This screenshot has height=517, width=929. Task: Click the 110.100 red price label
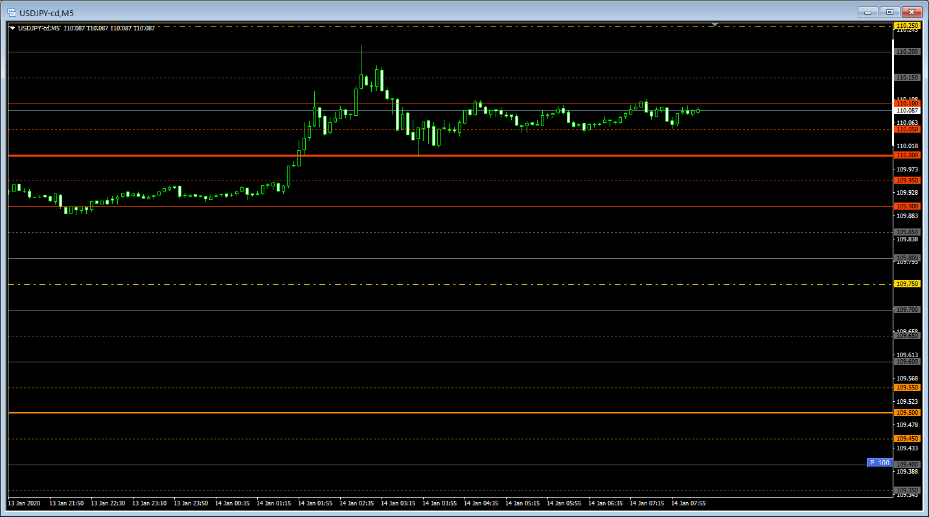[907, 104]
